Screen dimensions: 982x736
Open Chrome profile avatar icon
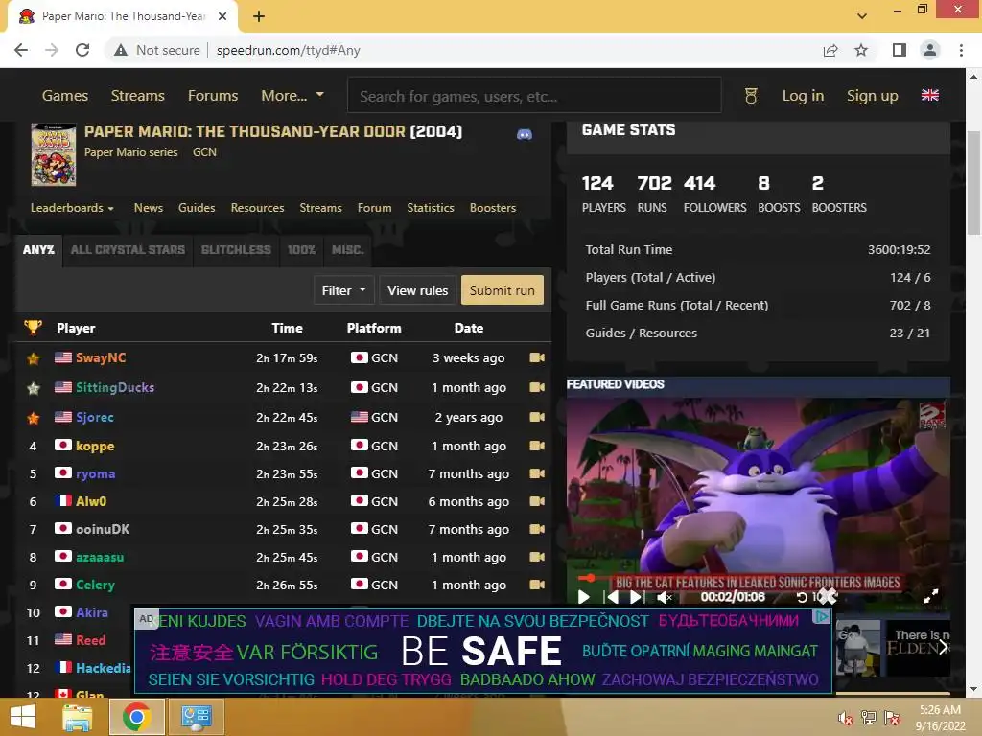coord(930,50)
